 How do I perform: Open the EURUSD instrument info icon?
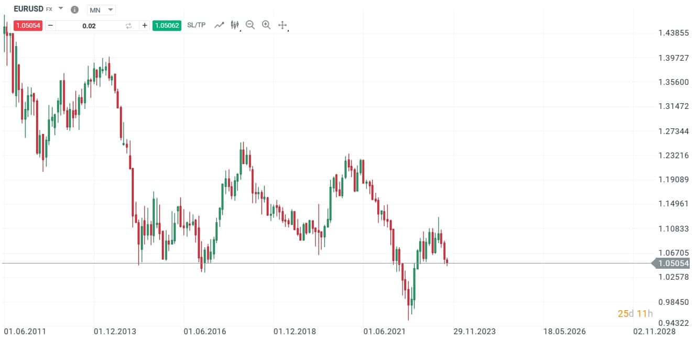pyautogui.click(x=74, y=9)
